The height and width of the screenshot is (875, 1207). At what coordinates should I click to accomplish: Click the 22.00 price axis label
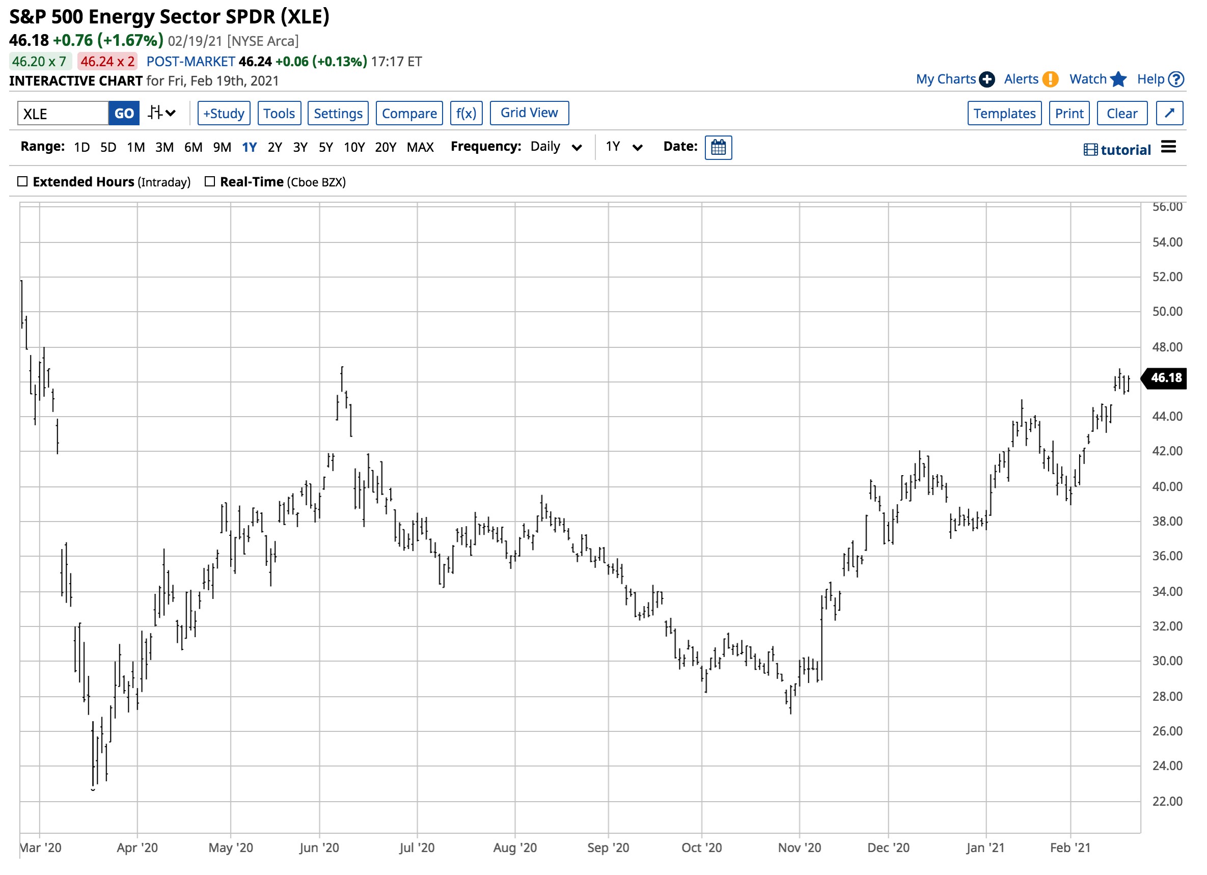1167,802
